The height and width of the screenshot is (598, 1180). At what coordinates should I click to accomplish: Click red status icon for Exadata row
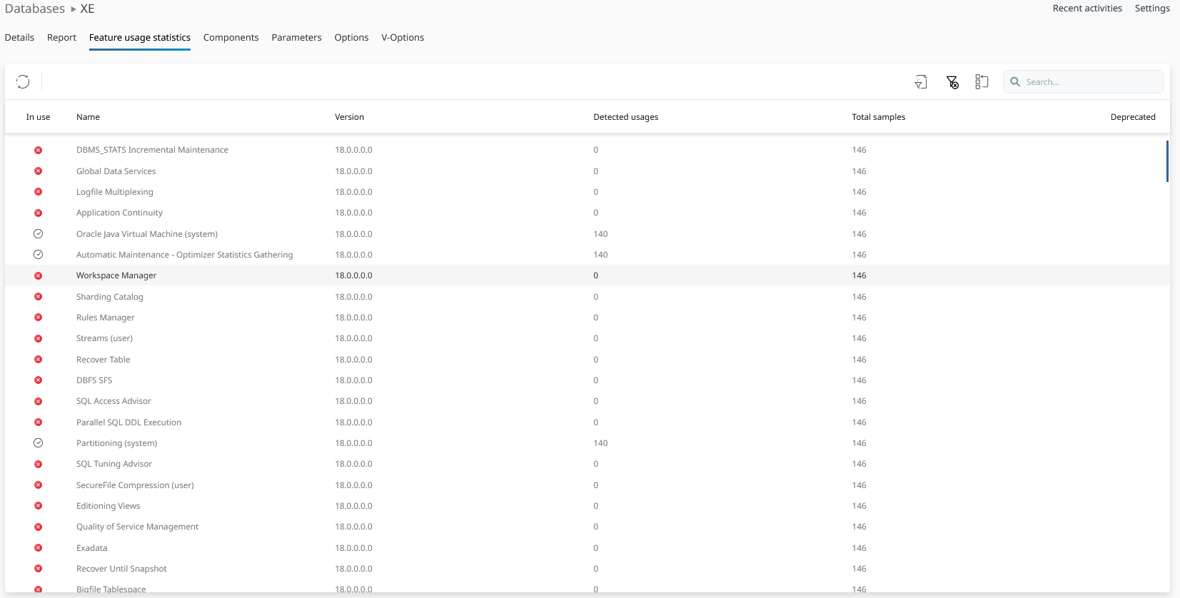tap(39, 548)
